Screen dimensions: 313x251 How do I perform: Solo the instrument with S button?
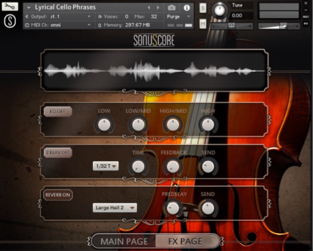203,8
